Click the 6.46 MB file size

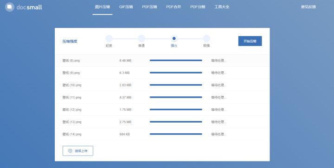point(125,61)
